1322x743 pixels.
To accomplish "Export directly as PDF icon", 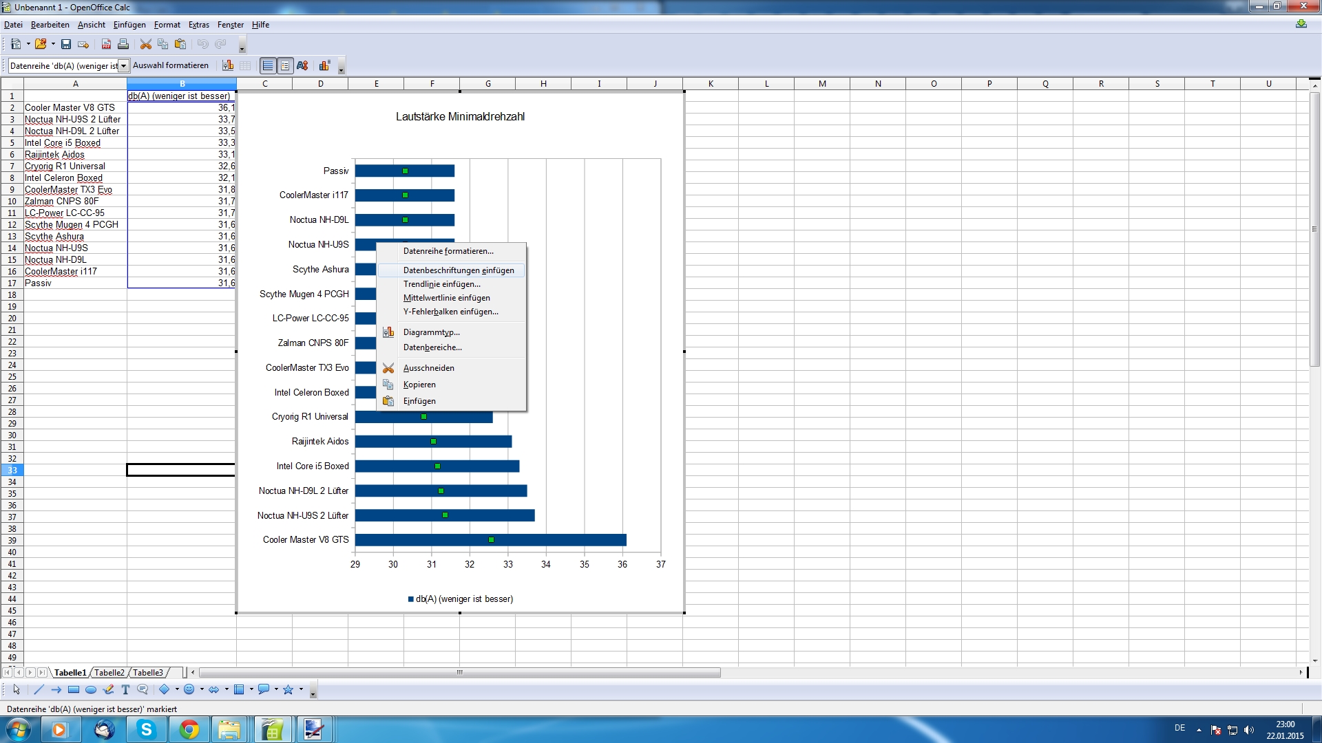I will 106,44.
